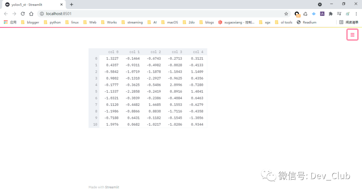Open the ol tools bookmark folder

coord(284,22)
